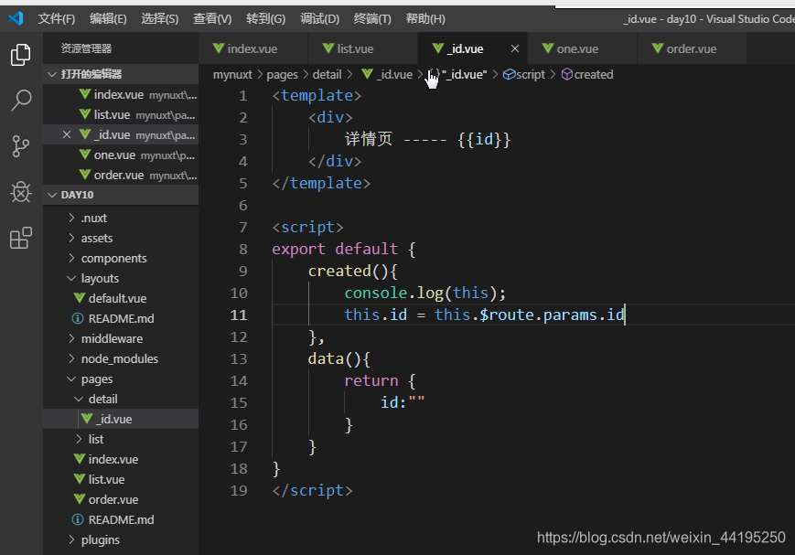Image resolution: width=795 pixels, height=555 pixels.
Task: Open the 转到(G) menu
Action: (265, 19)
